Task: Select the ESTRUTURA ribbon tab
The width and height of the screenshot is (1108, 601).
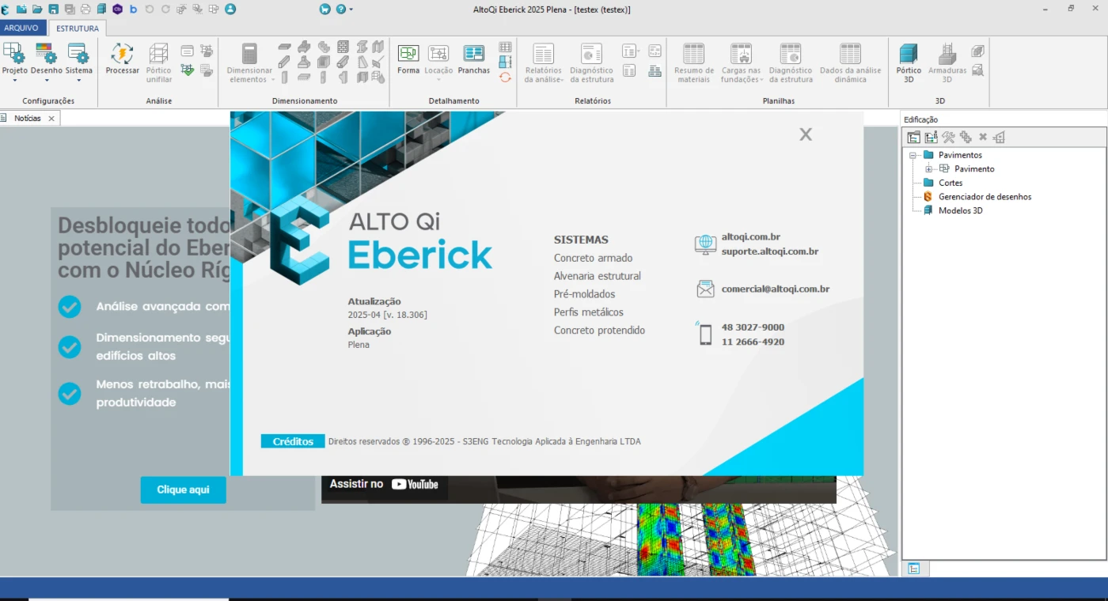Action: click(x=78, y=28)
